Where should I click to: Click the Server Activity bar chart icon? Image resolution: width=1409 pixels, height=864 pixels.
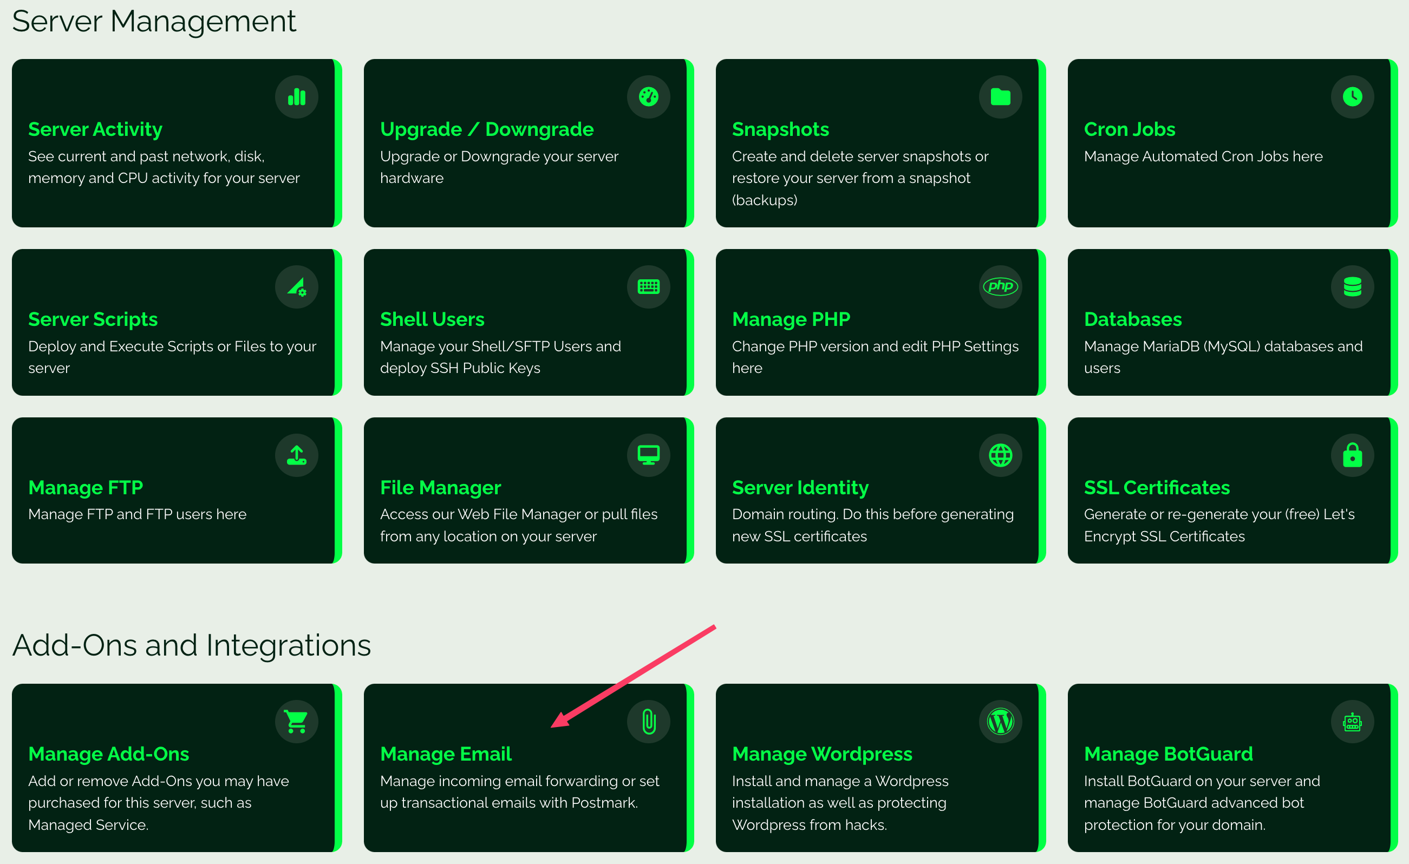(296, 97)
